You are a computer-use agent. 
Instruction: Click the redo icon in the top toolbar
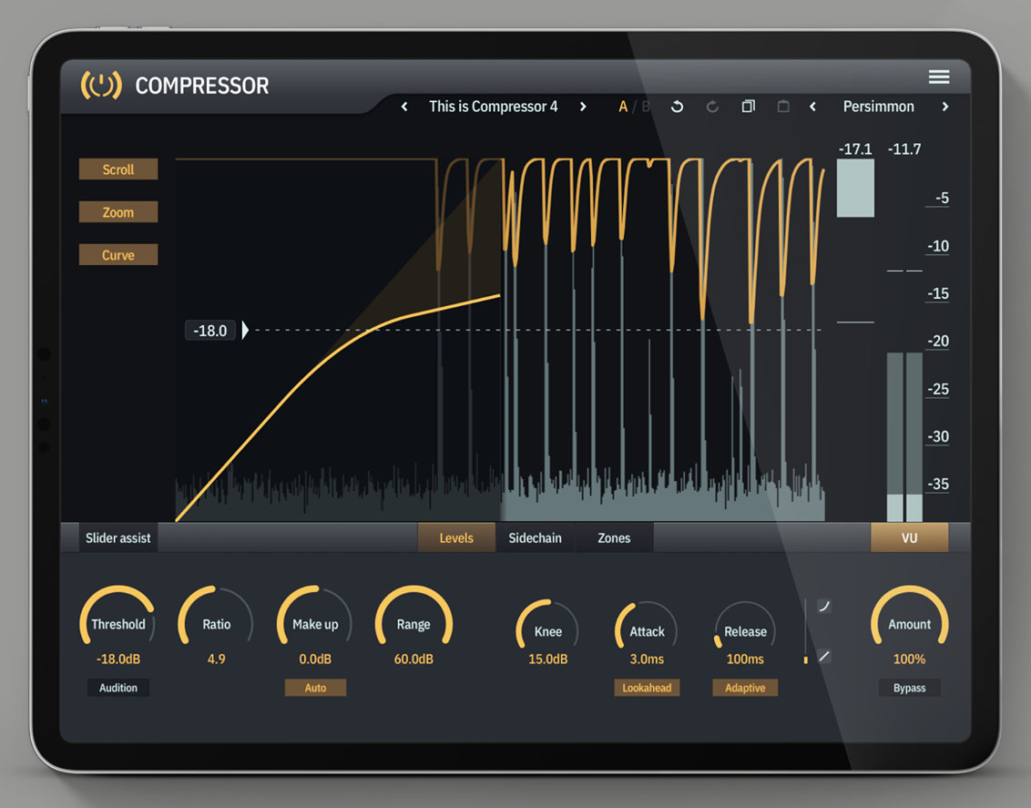click(712, 107)
